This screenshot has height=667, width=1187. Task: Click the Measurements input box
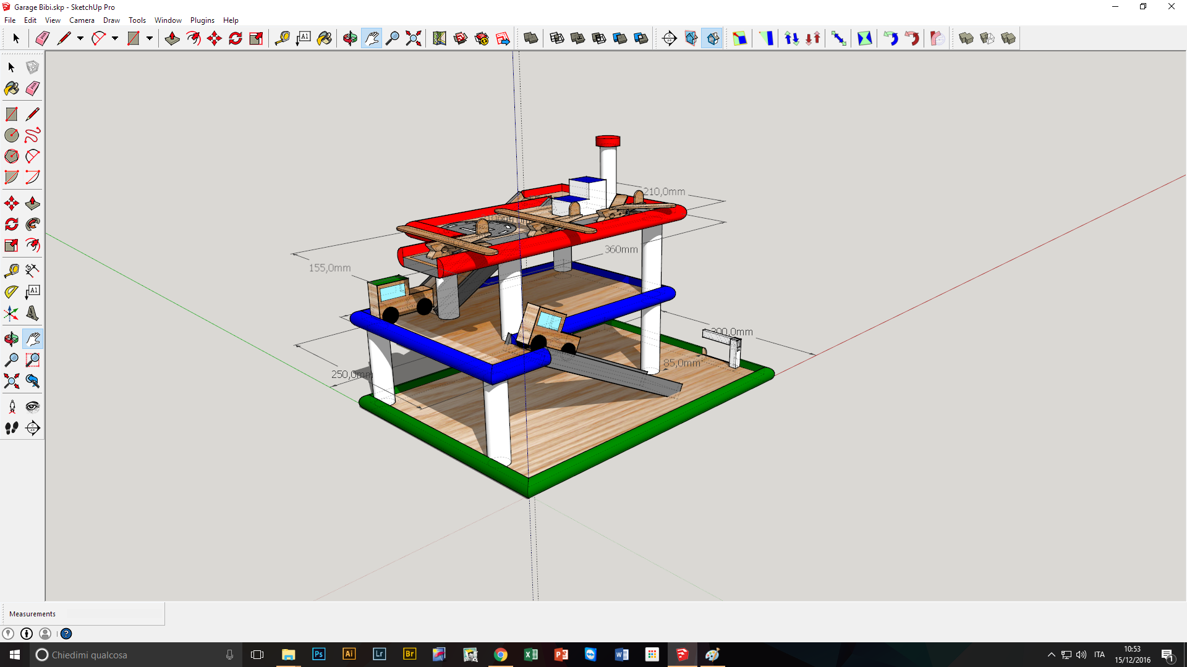113,614
